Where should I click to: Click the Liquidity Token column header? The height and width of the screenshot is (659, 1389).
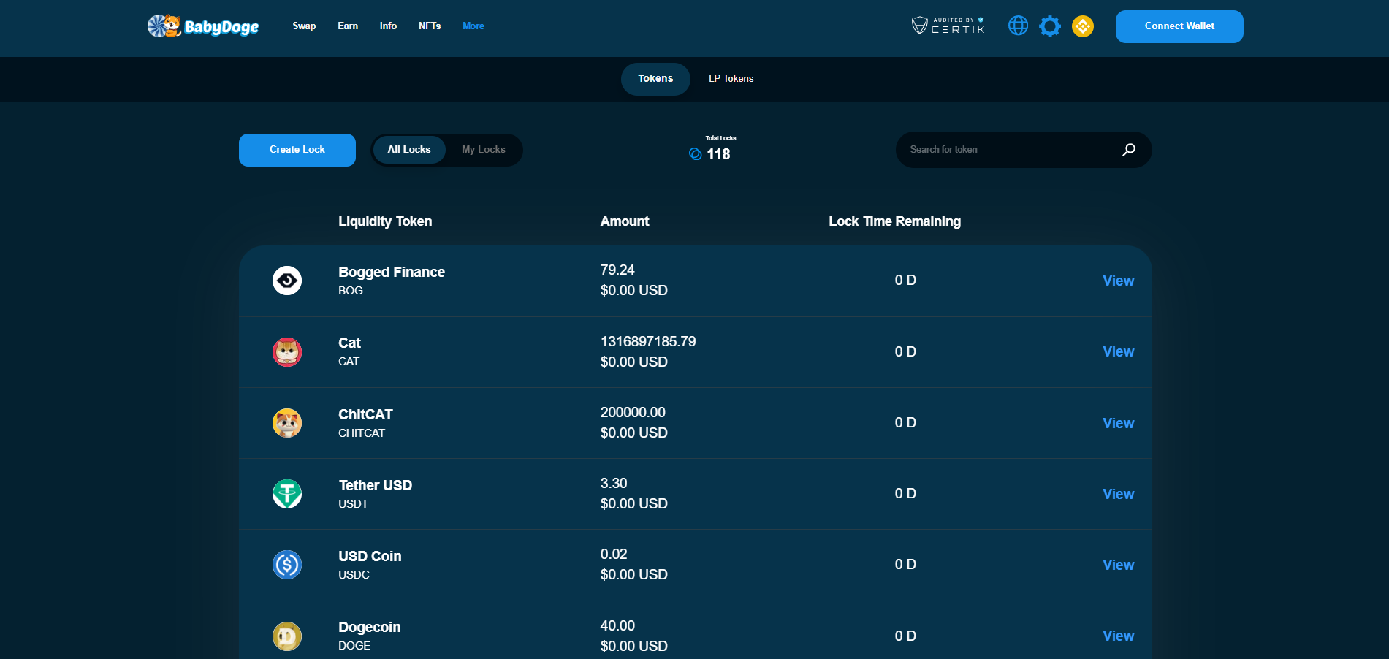point(385,221)
